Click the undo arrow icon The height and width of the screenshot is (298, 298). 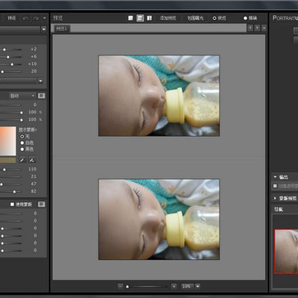pyautogui.click(x=26, y=18)
